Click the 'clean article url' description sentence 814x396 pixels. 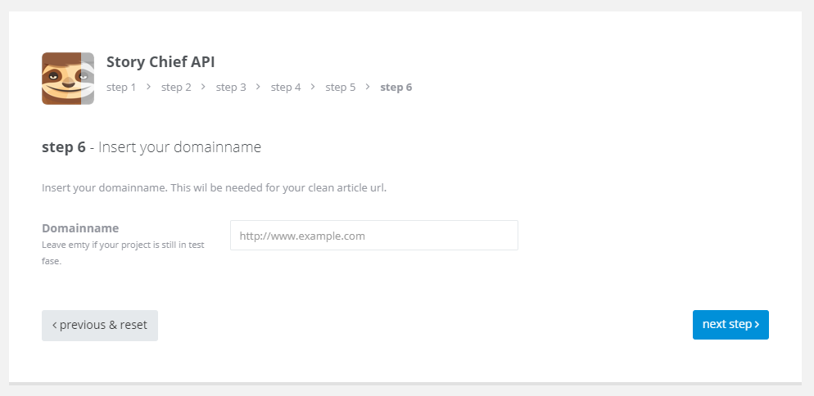pos(215,188)
